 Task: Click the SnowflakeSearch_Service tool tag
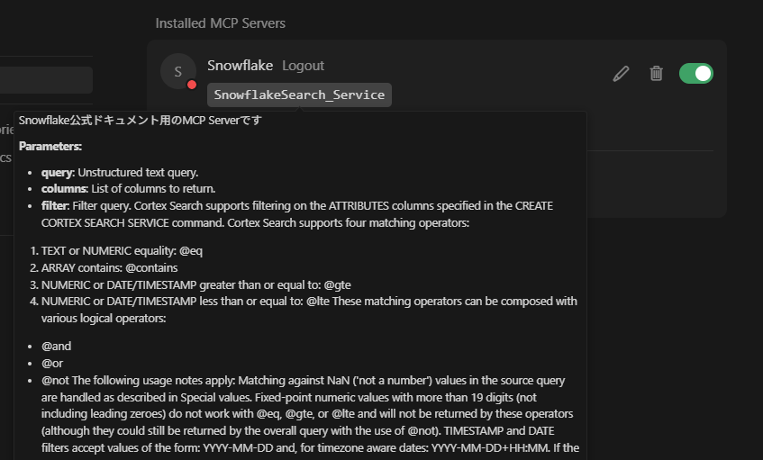299,95
